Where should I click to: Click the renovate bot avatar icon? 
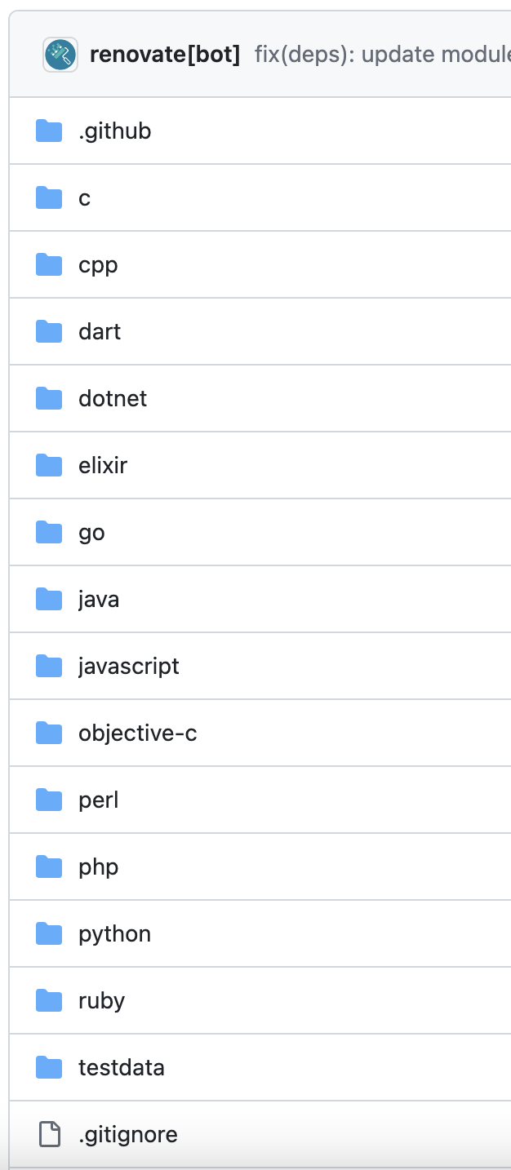[60, 55]
